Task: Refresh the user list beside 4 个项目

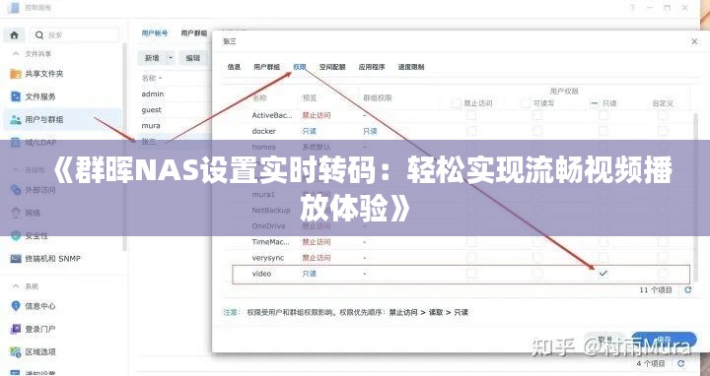Action: pos(680,363)
